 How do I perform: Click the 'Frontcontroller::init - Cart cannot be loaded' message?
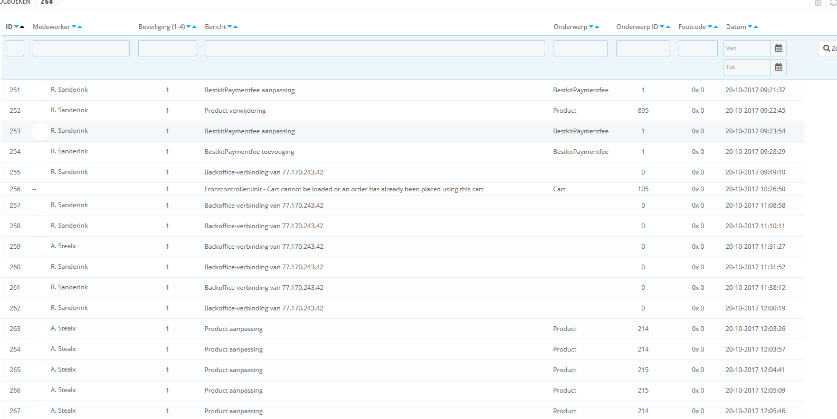tap(344, 189)
